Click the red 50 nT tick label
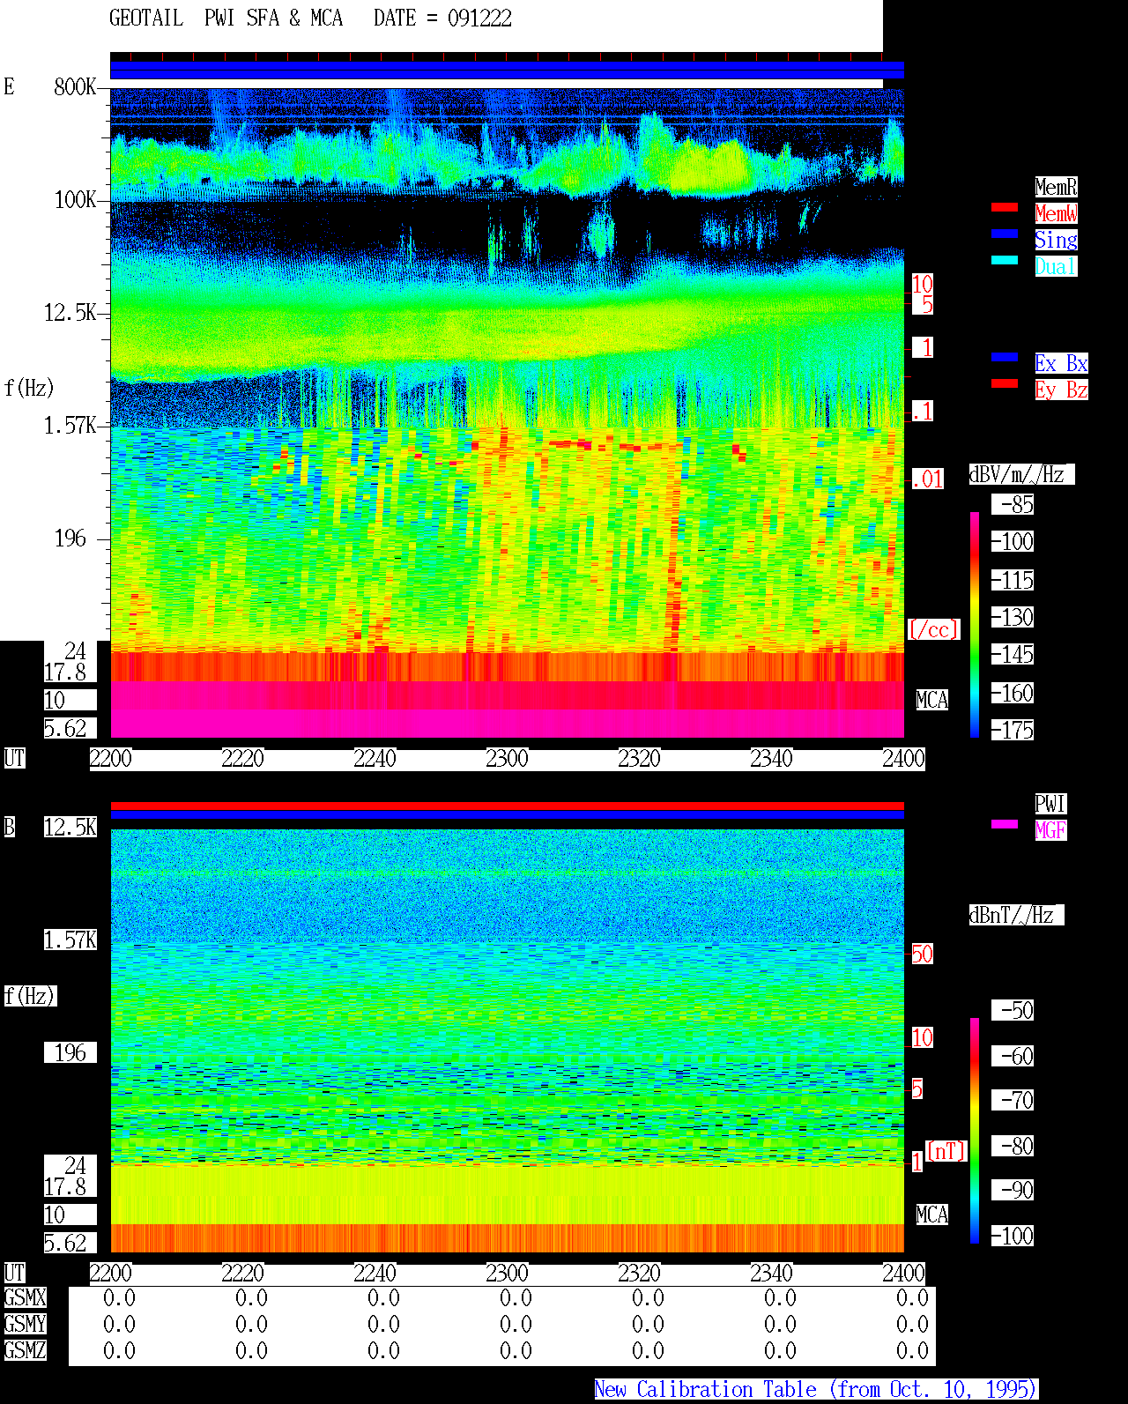The image size is (1128, 1404). [x=922, y=955]
